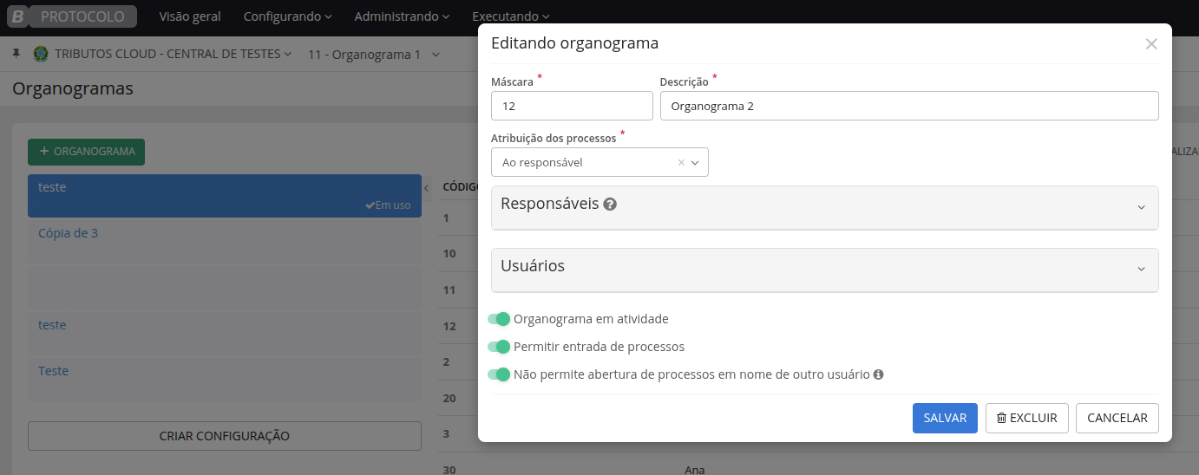The width and height of the screenshot is (1199, 475).
Task: Click the SALVAR button
Action: [x=945, y=418]
